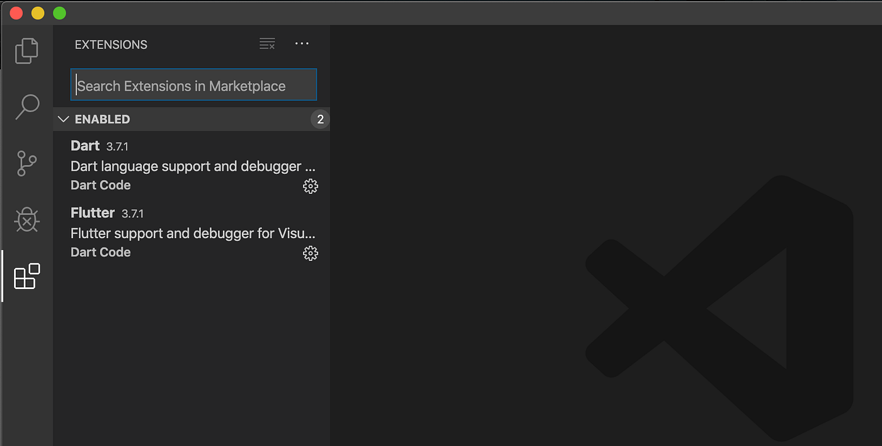882x446 pixels.
Task: Focus the Search Extensions in Marketplace field
Action: pos(193,85)
